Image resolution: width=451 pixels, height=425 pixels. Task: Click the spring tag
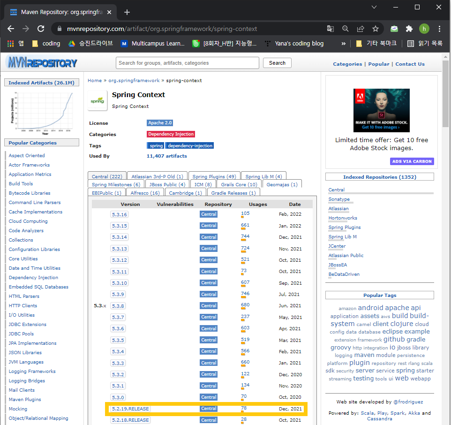[x=156, y=145]
